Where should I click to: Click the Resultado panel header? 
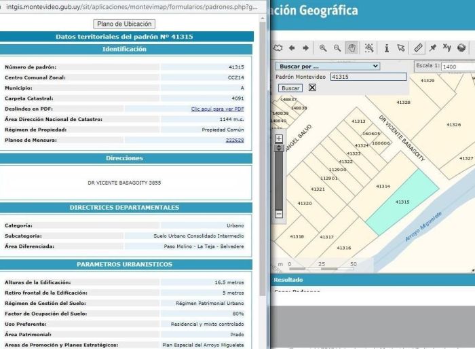pyautogui.click(x=373, y=280)
